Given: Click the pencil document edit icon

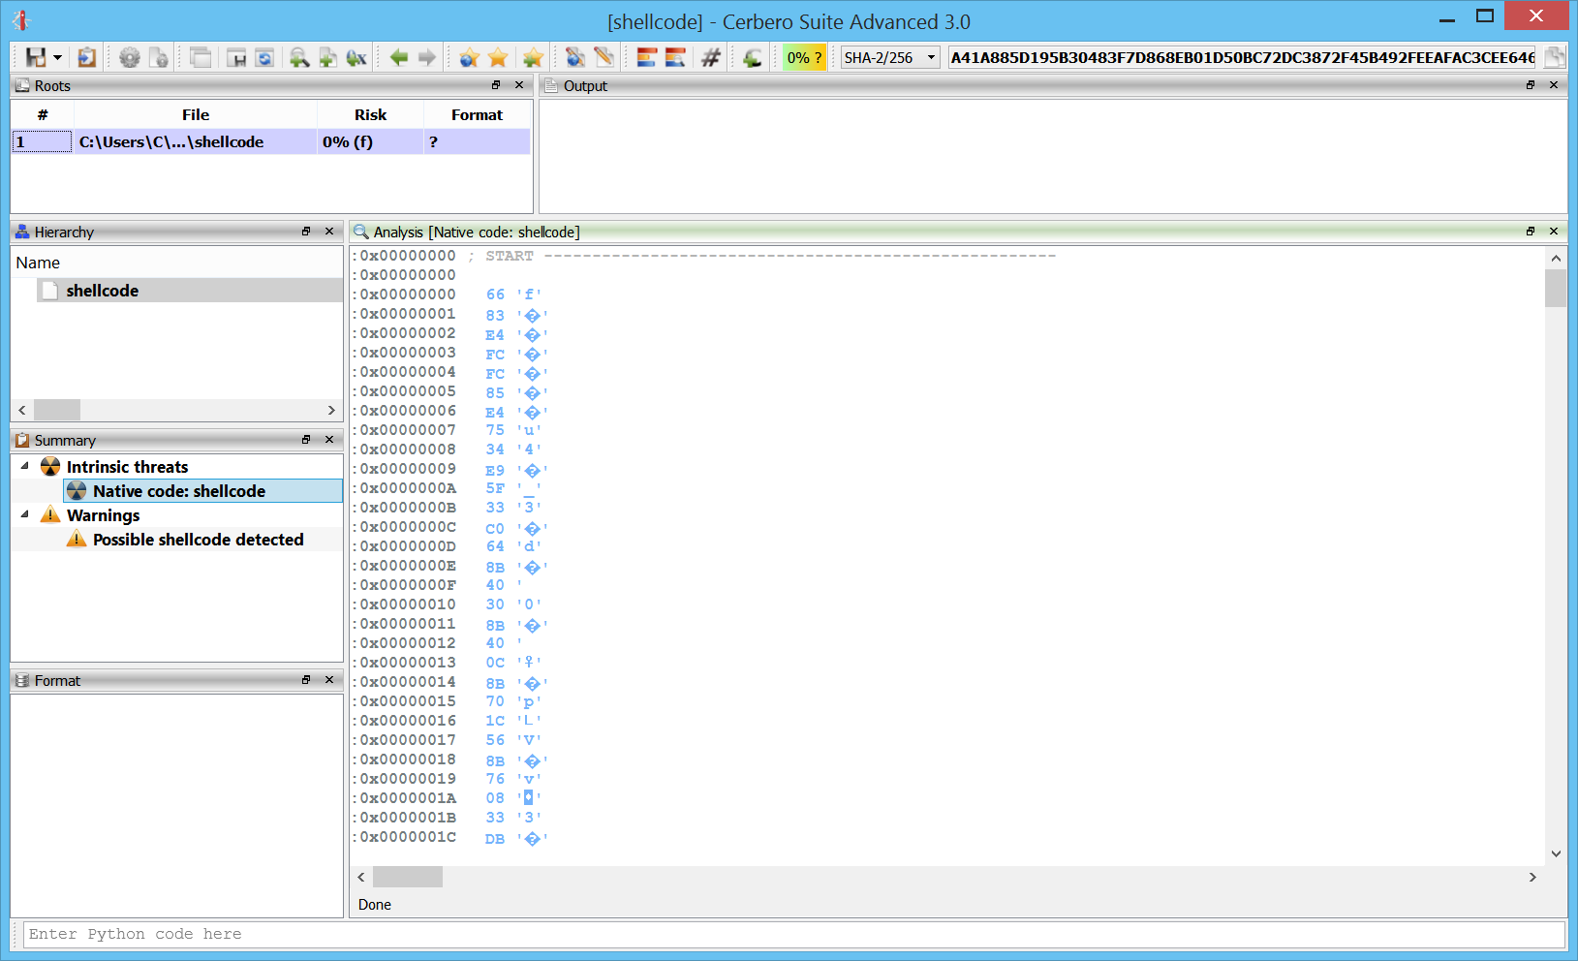Looking at the screenshot, I should click(x=604, y=58).
